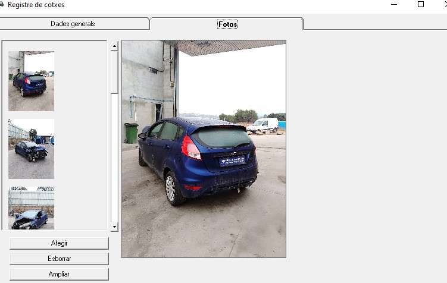Screen dimensions: 447x283
Task: Click the Registre de cotxes window icon
Action: [2, 5]
